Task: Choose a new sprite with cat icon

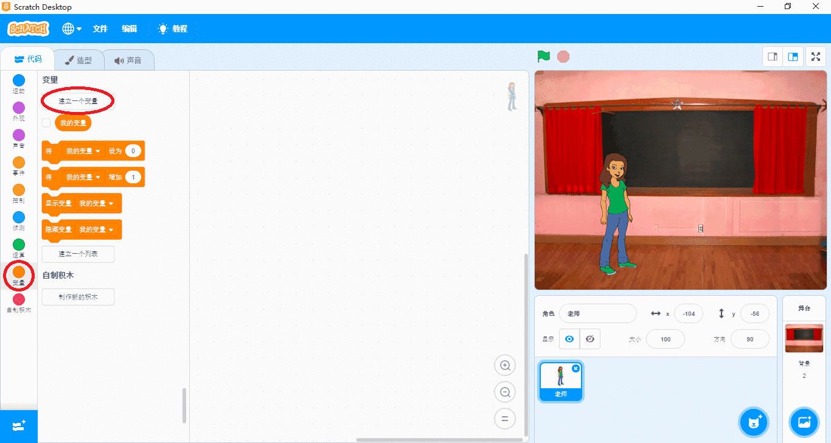Action: pos(754,422)
